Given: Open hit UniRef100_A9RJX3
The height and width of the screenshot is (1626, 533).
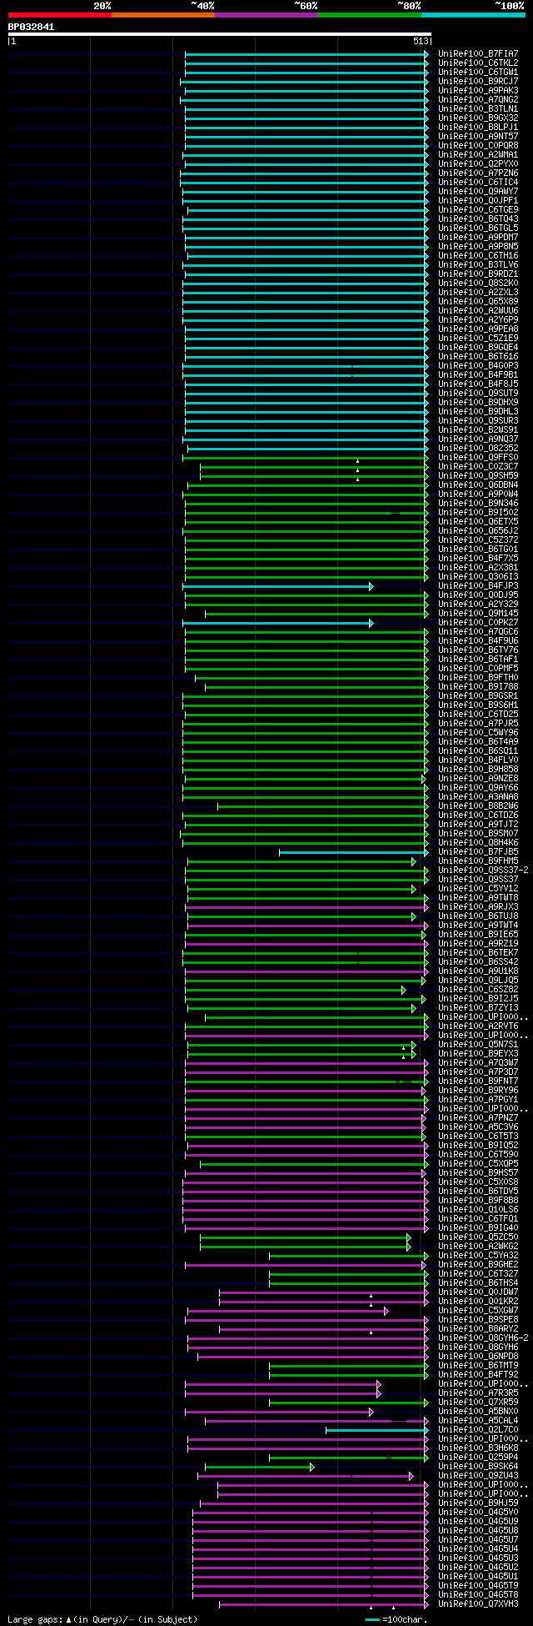Looking at the screenshot, I should (478, 906).
